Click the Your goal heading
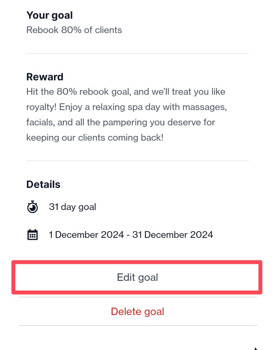The image size is (274, 350). point(49,15)
